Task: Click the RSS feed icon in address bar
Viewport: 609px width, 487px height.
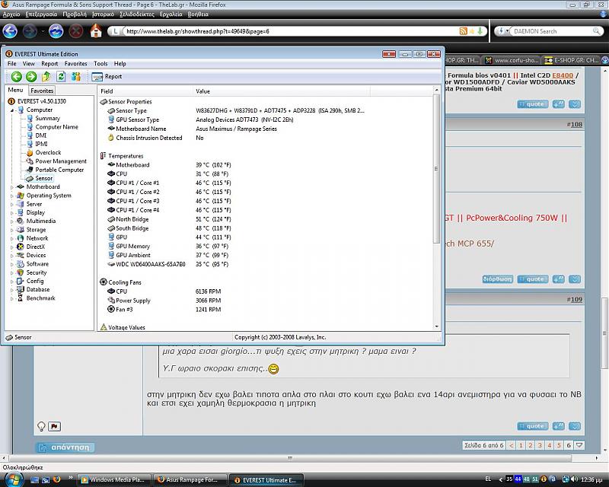Action: pos(463,31)
